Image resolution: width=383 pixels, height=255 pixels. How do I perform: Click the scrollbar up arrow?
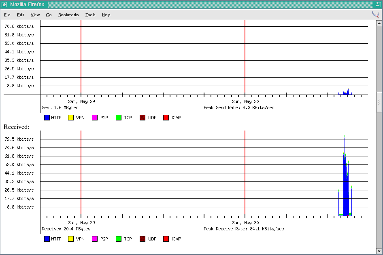pyautogui.click(x=379, y=23)
